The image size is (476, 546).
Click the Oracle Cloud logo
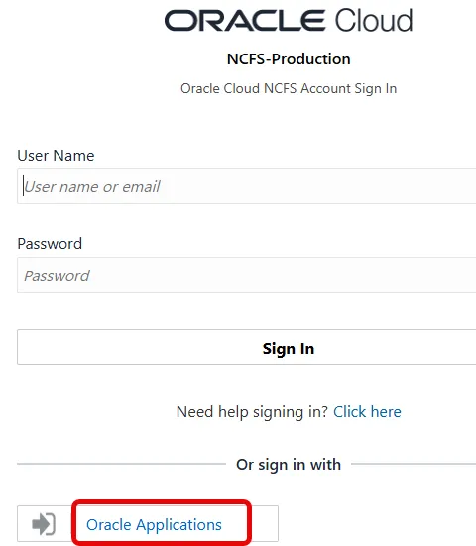pyautogui.click(x=289, y=20)
